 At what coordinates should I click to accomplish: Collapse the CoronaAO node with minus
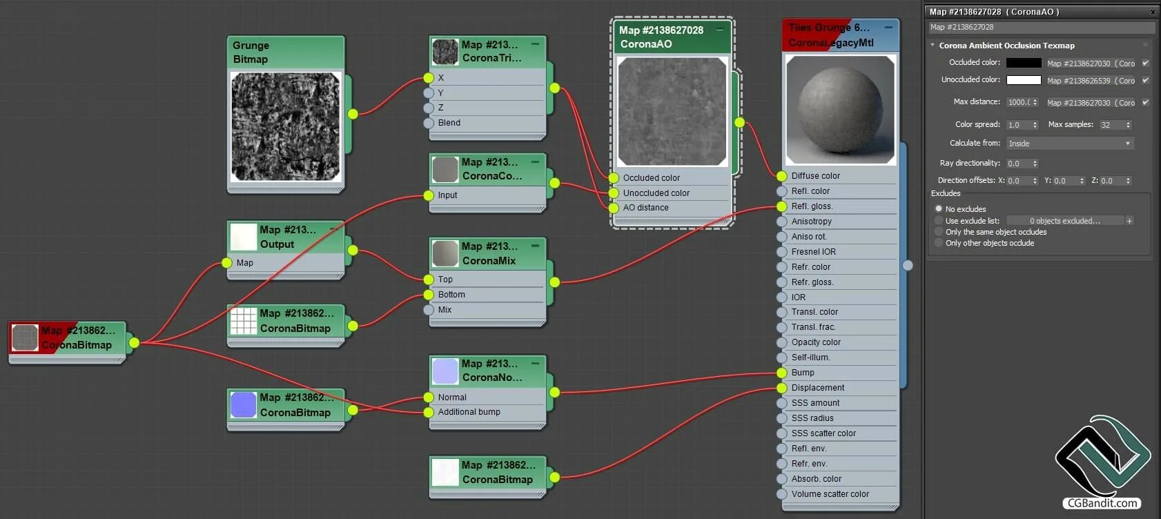pyautogui.click(x=719, y=30)
